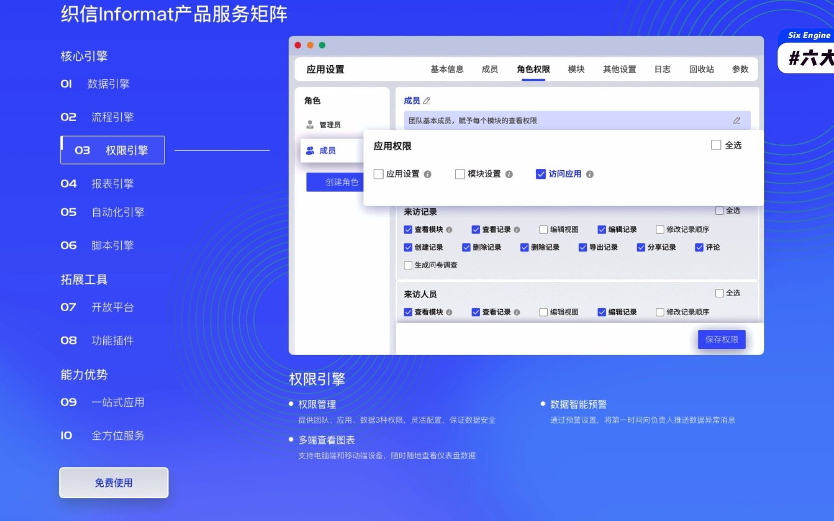Uncheck 创建记录 checkbox

coord(408,247)
